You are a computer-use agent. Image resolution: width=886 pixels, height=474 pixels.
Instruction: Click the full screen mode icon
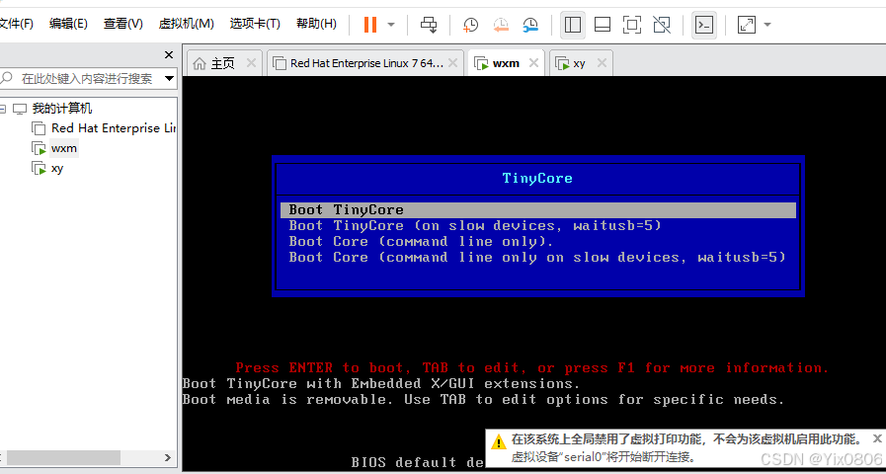(632, 25)
